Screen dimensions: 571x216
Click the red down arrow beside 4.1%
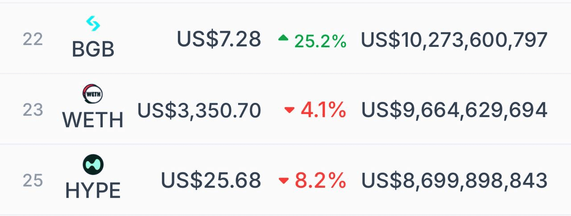[290, 110]
